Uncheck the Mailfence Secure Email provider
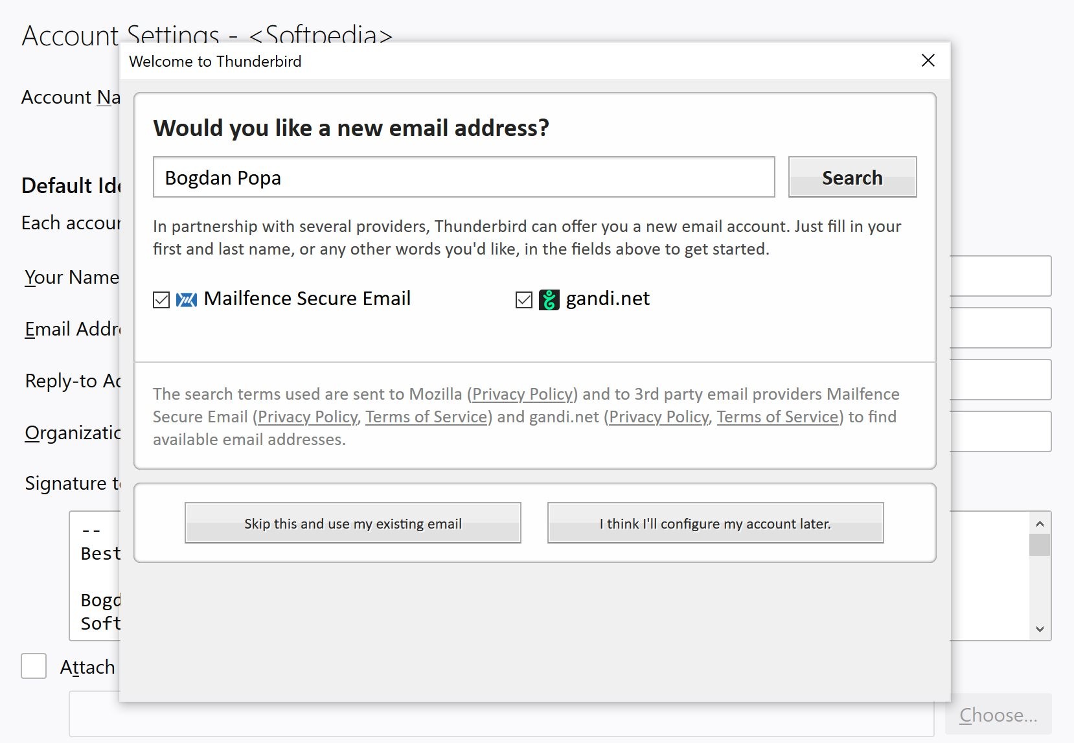The height and width of the screenshot is (743, 1074). point(161,299)
